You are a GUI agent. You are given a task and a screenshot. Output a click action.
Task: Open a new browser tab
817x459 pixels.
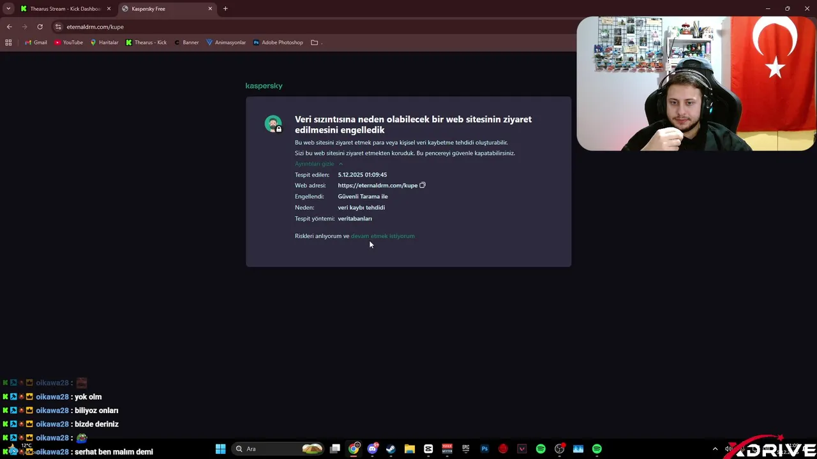point(225,9)
